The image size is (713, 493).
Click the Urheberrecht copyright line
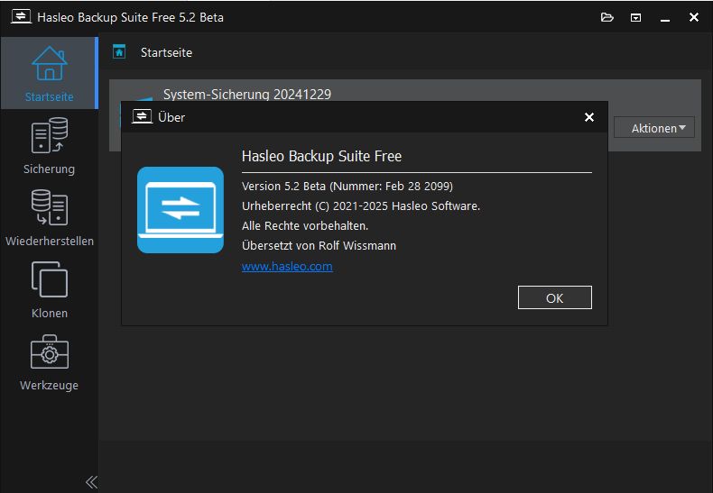click(361, 206)
